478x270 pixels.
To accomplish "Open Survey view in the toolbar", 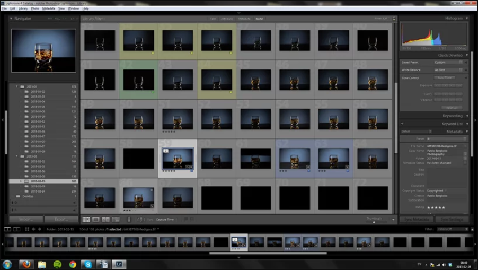I will (116, 220).
